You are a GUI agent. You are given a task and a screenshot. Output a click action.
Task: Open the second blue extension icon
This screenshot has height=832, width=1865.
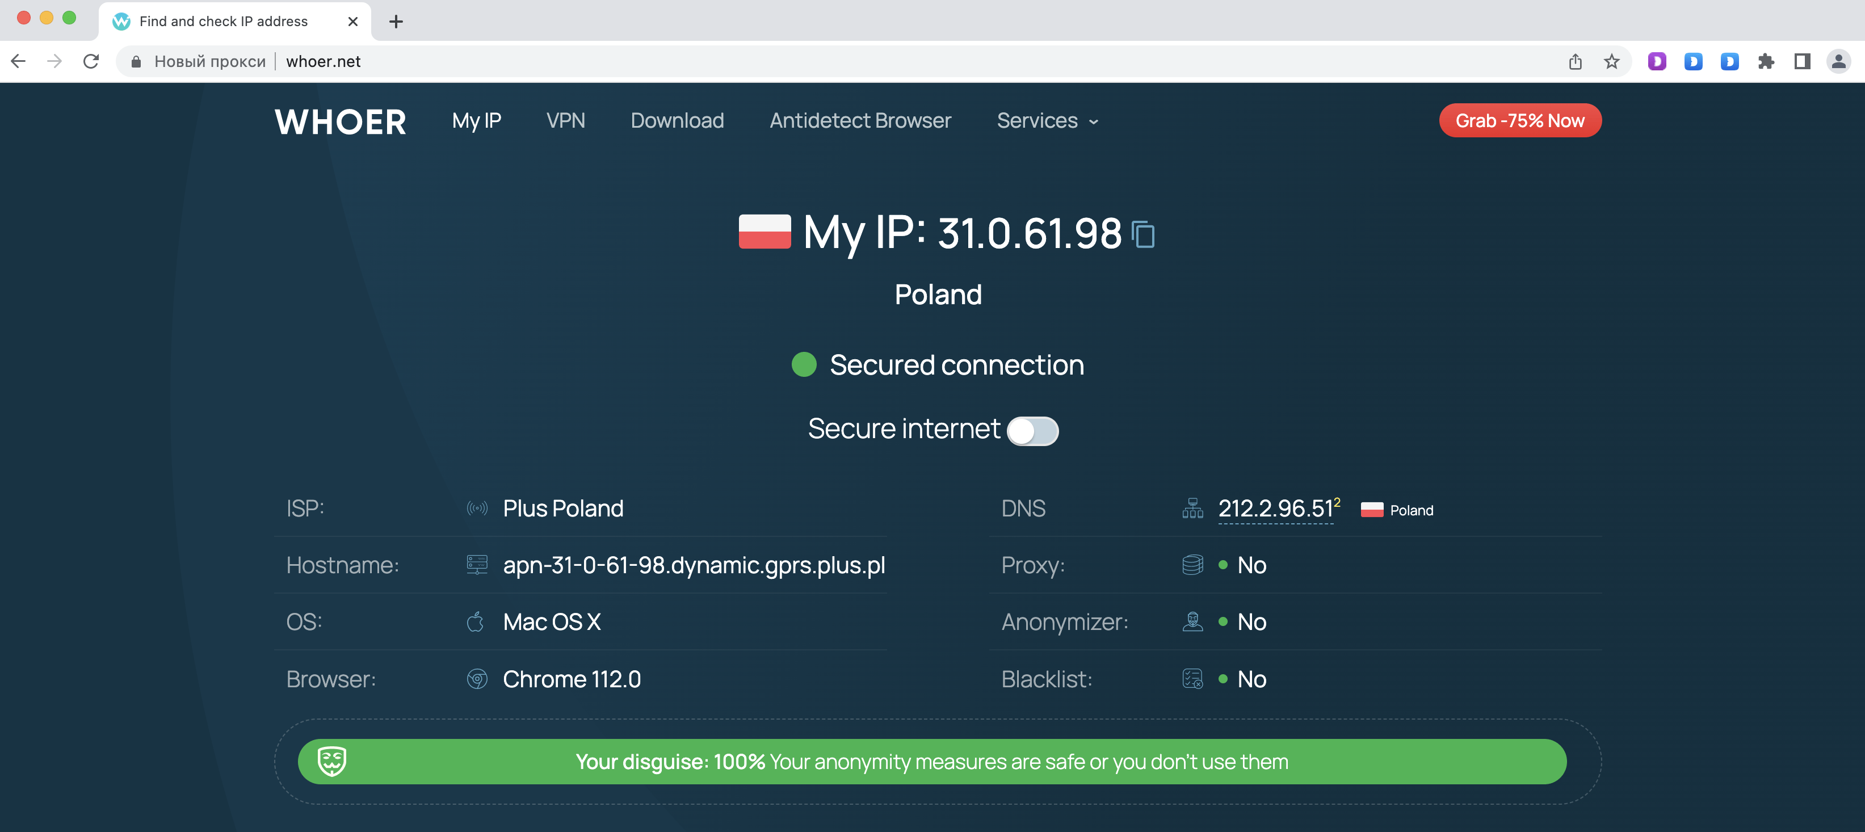1729,61
